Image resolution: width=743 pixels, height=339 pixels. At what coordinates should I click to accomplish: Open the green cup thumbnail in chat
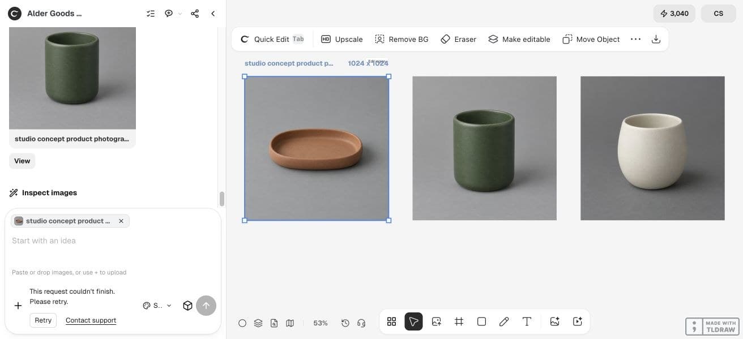click(x=72, y=78)
